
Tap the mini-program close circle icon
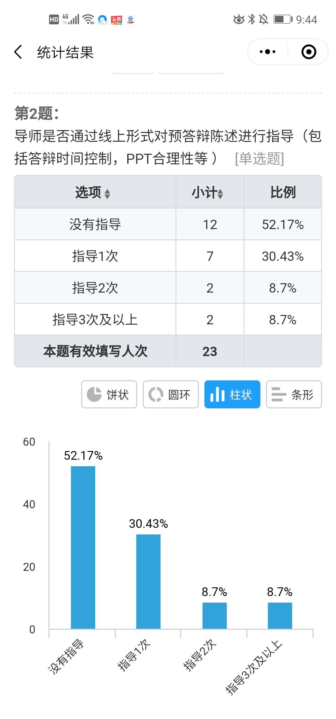[x=309, y=52]
